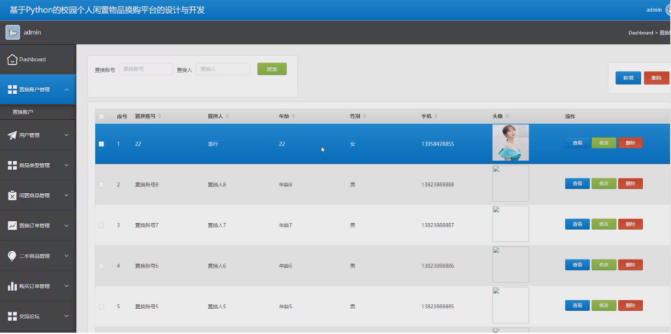Image resolution: width=671 pixels, height=334 pixels.
Task: Click the Dashboard breadcrumb link
Action: 640,33
